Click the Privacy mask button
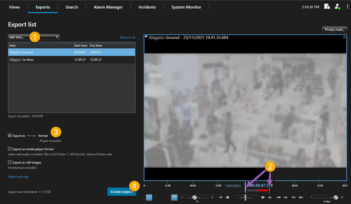 [334, 29]
